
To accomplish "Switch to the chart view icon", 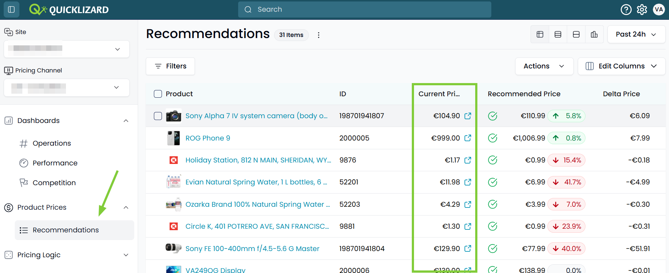I will pyautogui.click(x=594, y=34).
